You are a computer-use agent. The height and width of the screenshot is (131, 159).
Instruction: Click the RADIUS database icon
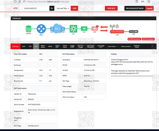[x=29, y=29]
